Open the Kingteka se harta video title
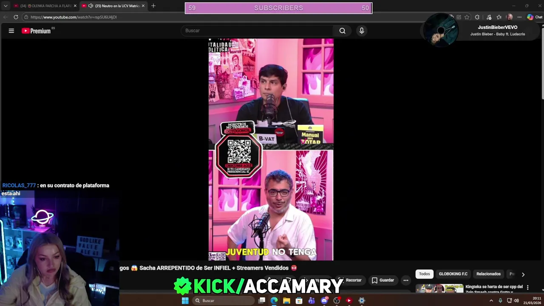 point(494,289)
